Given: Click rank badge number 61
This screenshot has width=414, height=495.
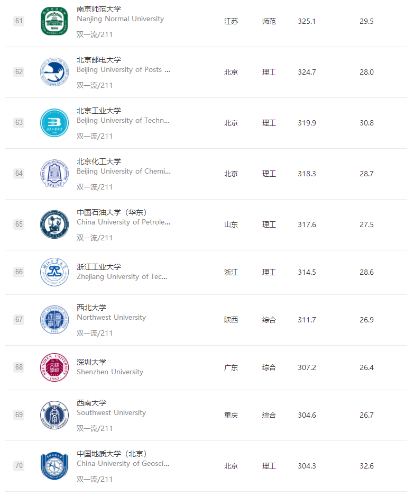Looking at the screenshot, I should [x=19, y=21].
